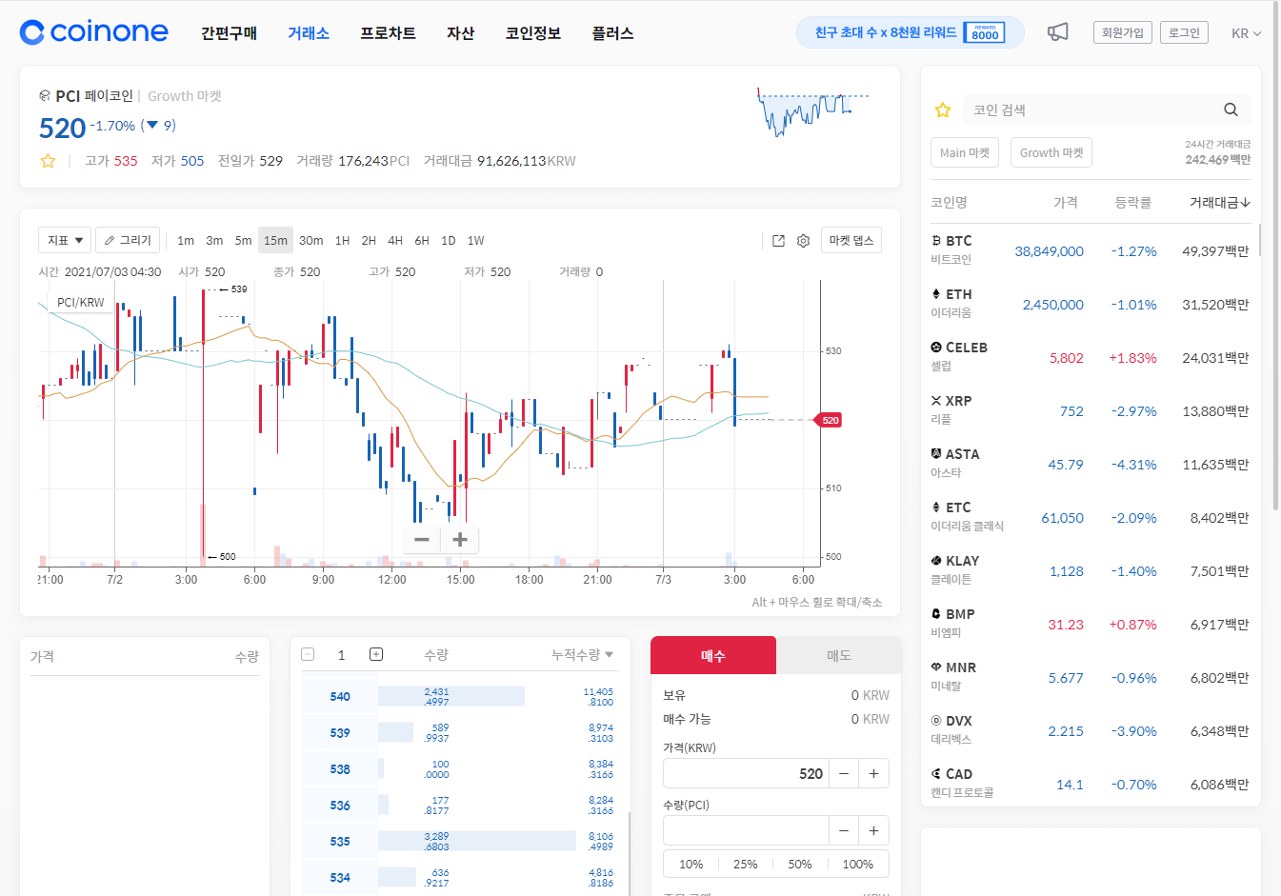Set quantity to 25%
This screenshot has height=896, width=1281.
(x=746, y=865)
